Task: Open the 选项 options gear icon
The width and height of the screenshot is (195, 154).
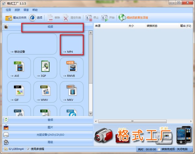Action: click(x=32, y=18)
